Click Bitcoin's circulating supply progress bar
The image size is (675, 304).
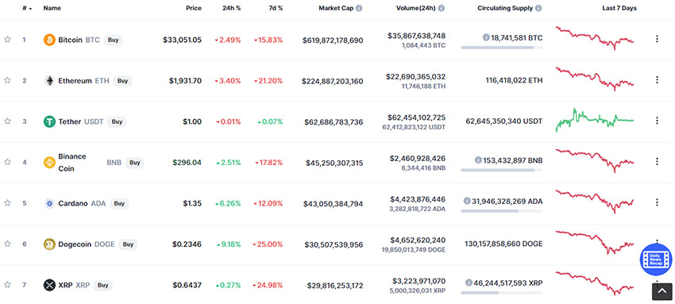[502, 48]
